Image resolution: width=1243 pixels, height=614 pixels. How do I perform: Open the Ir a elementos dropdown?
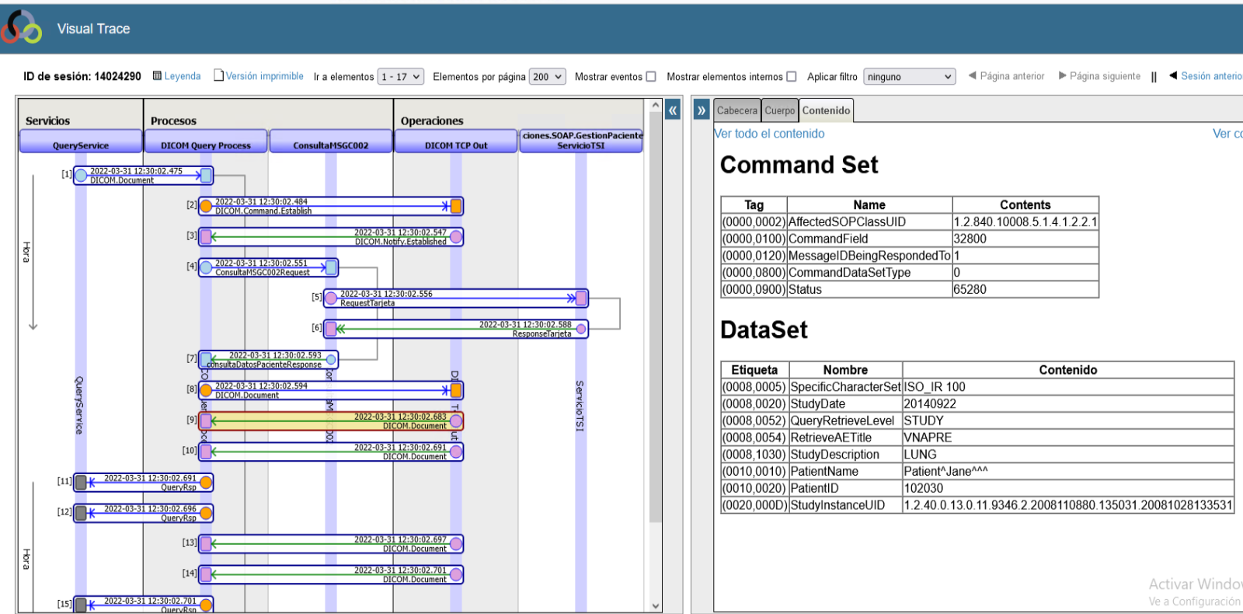(400, 77)
